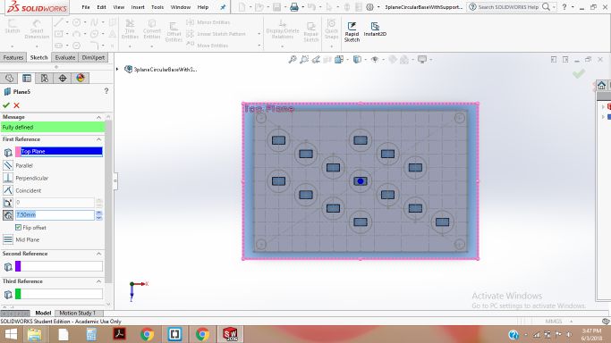Collapse the Third Reference section

pyautogui.click(x=98, y=281)
